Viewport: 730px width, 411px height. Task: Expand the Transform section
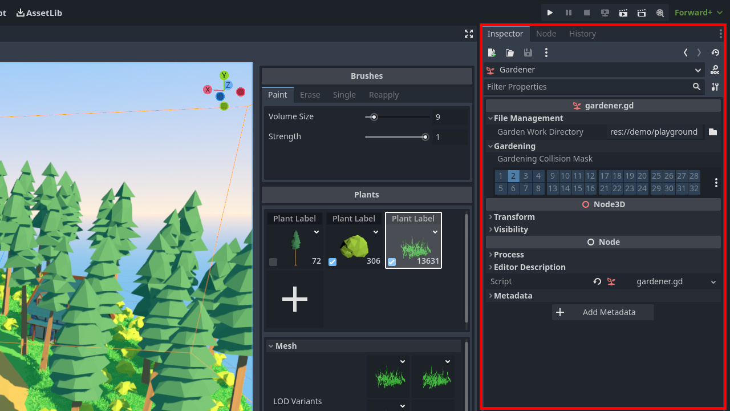click(x=514, y=217)
